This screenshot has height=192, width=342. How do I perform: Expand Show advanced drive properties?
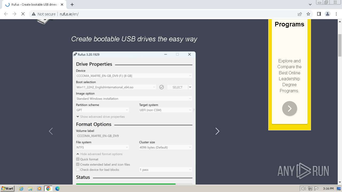click(100, 117)
